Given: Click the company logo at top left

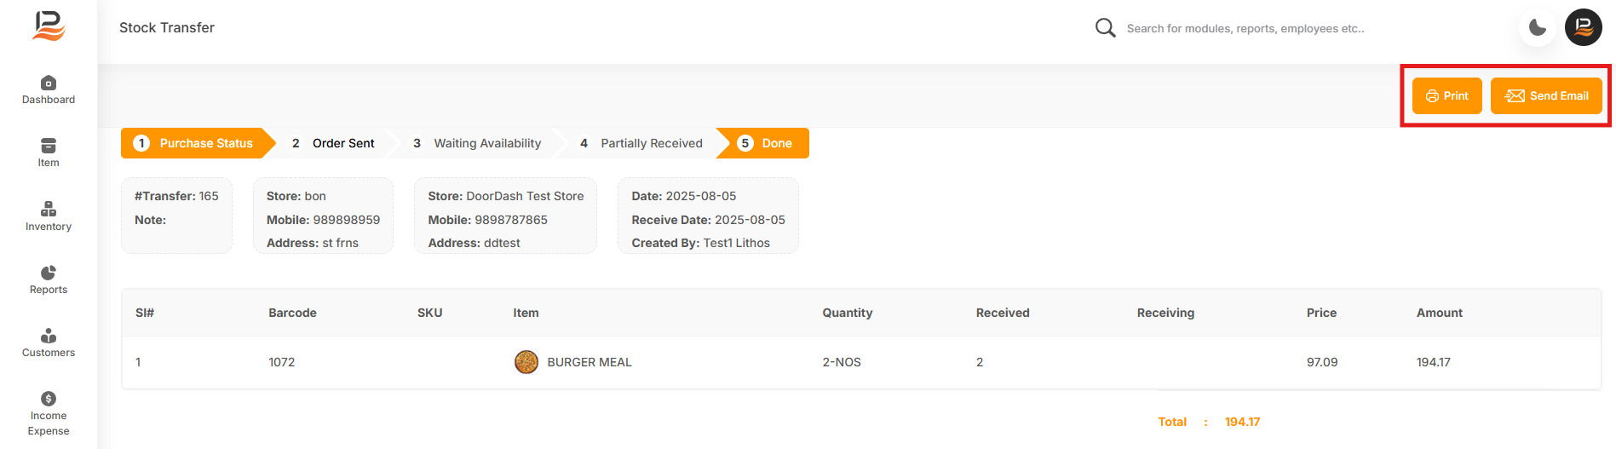Looking at the screenshot, I should [49, 26].
